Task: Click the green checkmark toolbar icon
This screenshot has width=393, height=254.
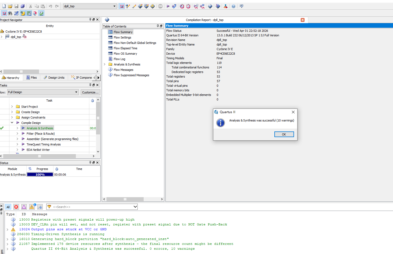Action: click(41, 13)
